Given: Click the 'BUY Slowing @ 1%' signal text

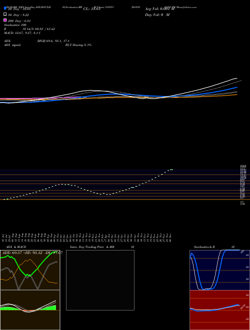Looking at the screenshot, I should (x=78, y=45).
